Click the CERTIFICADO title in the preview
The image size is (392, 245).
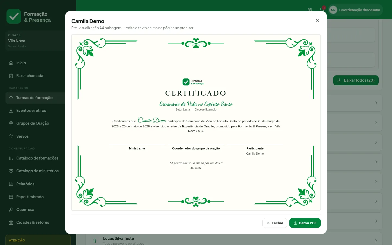(196, 93)
